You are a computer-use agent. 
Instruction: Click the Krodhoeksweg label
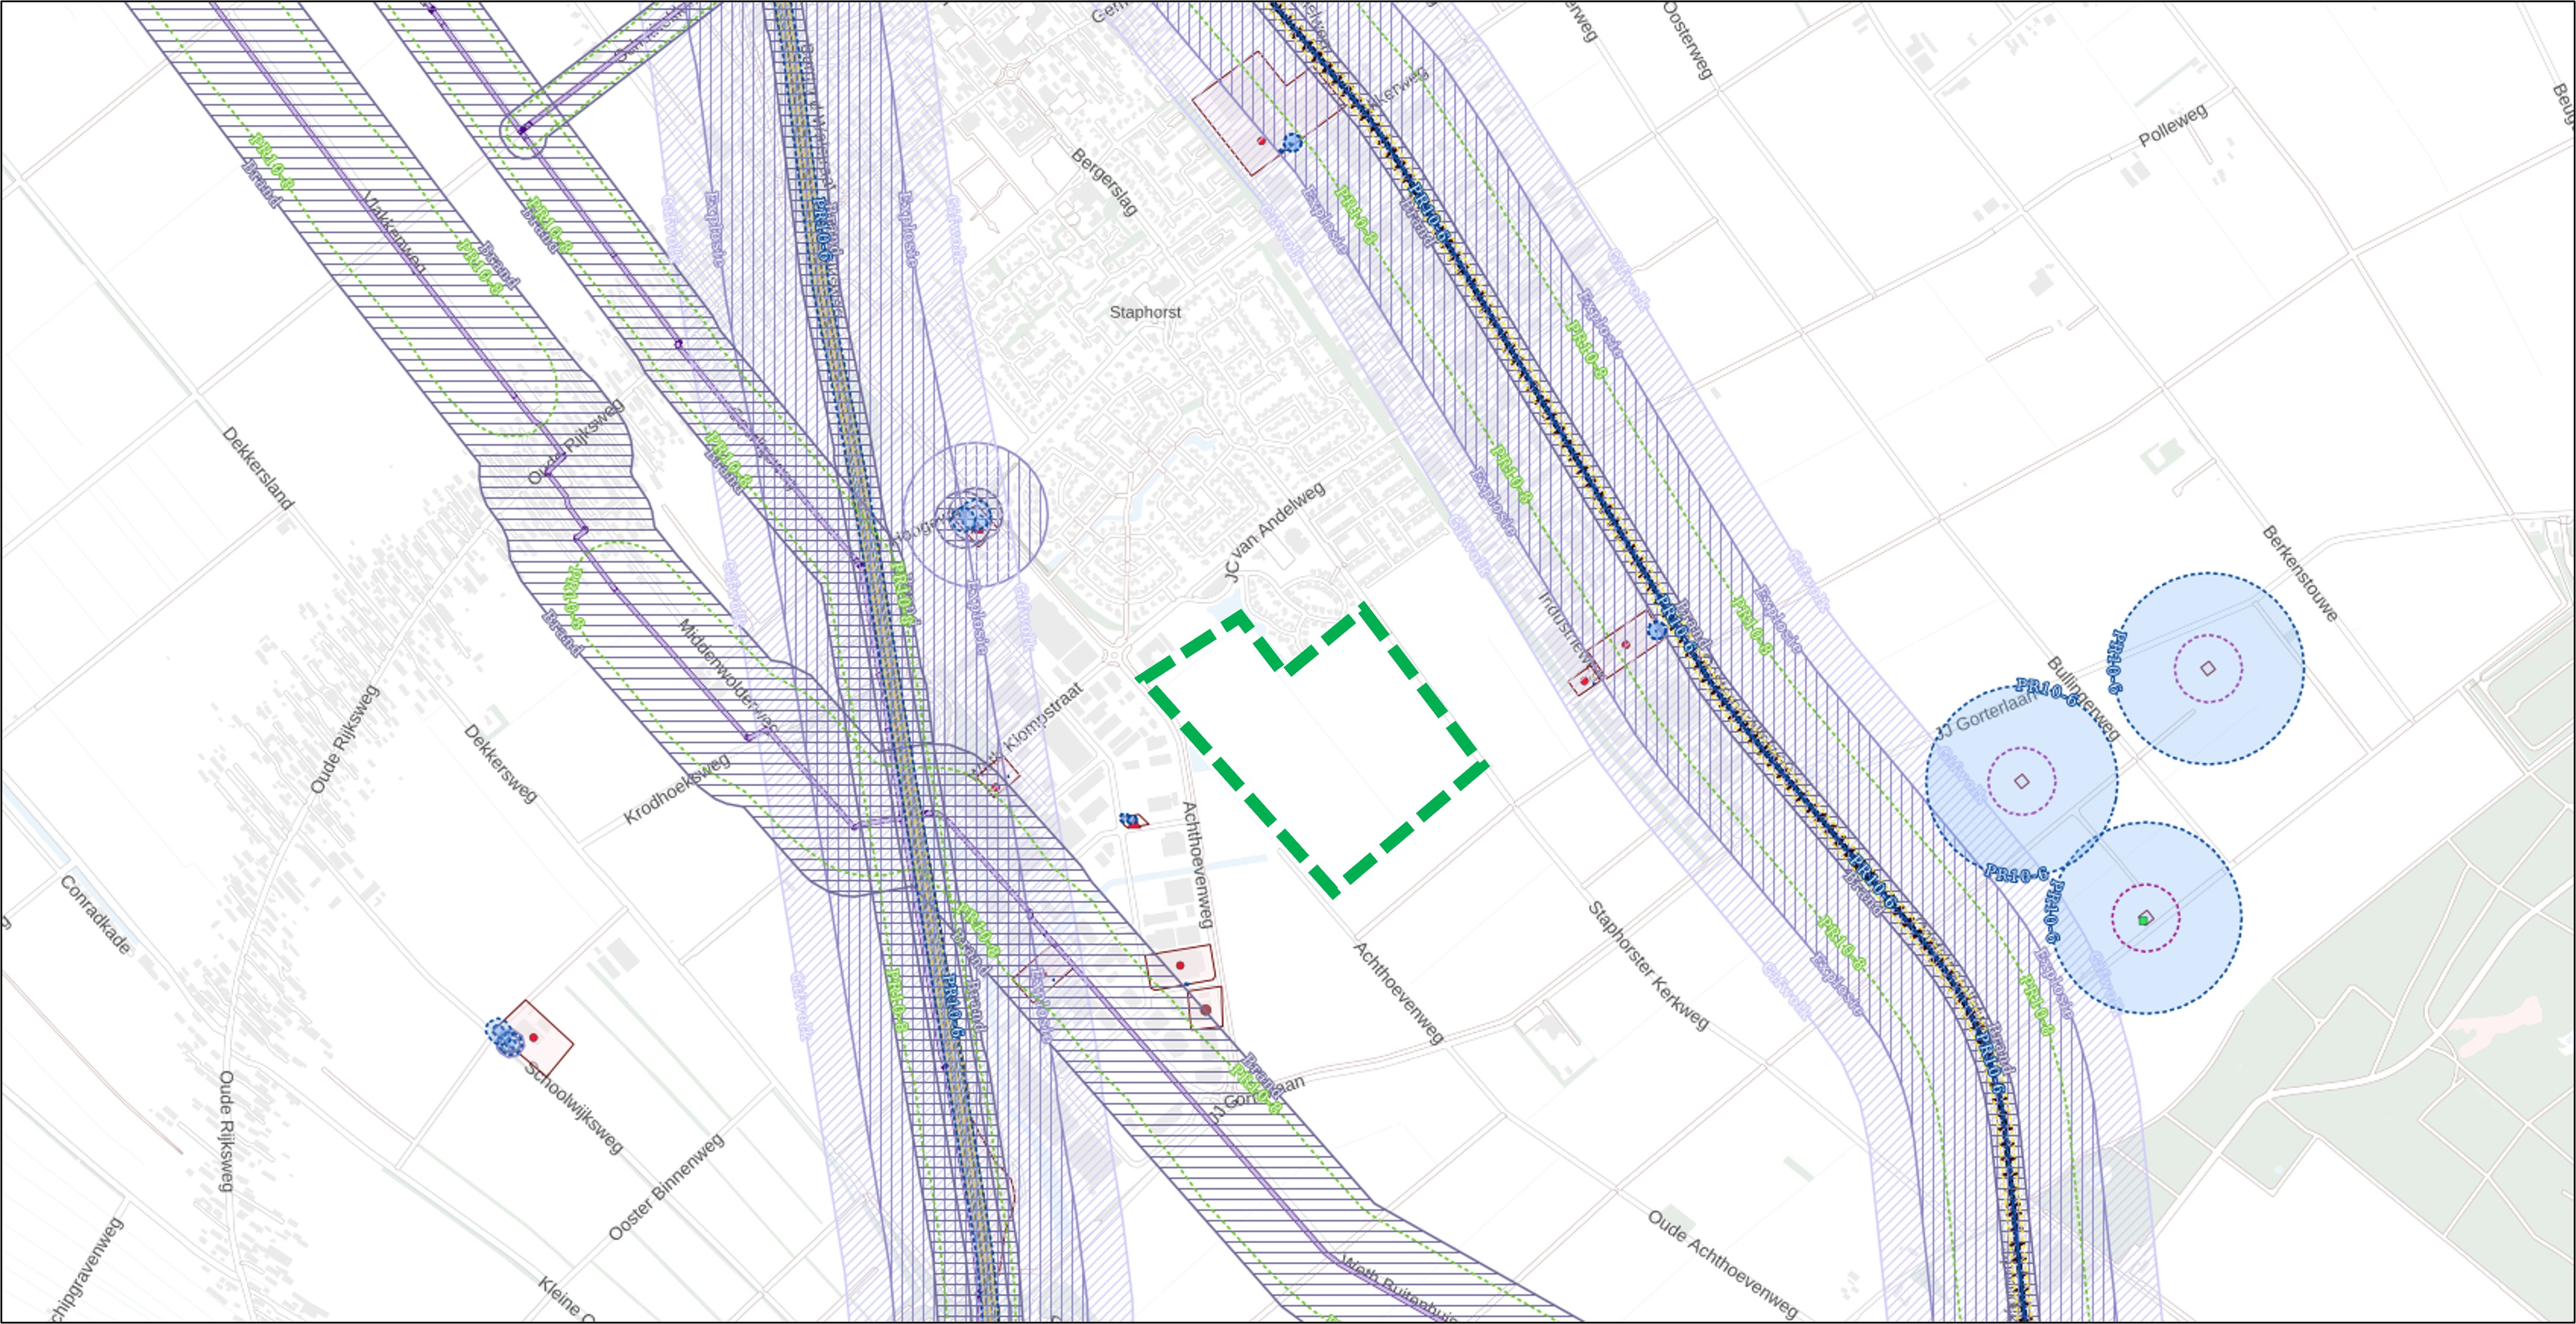pos(677,788)
